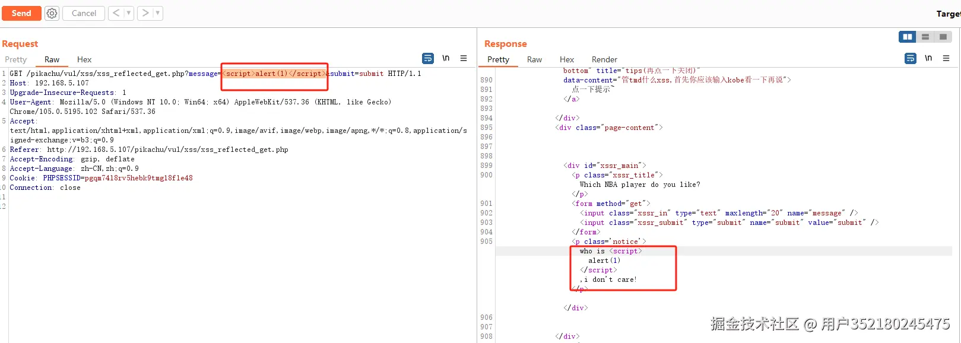Click "Which NBA player do you like?" text
The image size is (961, 343).
tap(640, 184)
